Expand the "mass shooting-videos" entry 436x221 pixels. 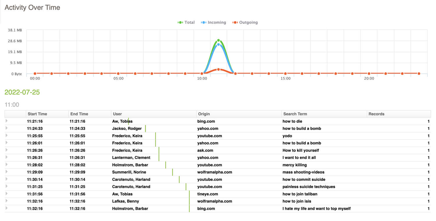pos(6,172)
